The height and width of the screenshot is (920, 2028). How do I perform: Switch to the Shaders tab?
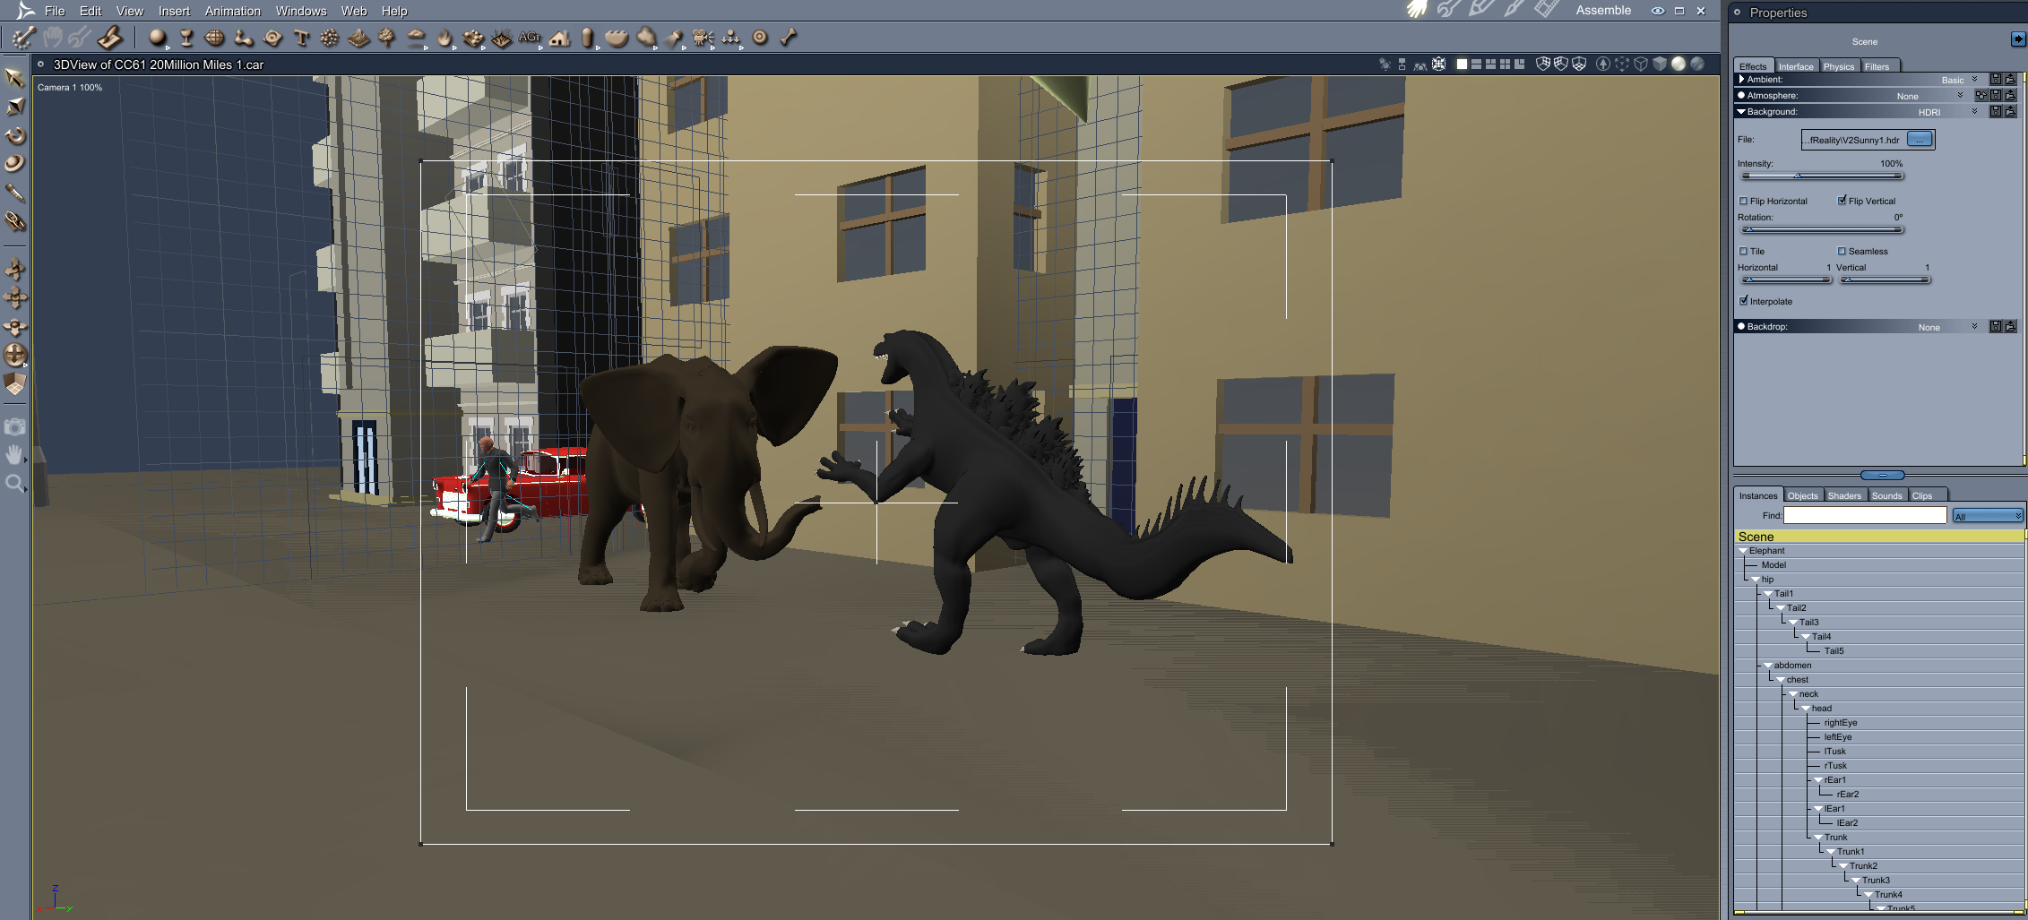point(1844,495)
